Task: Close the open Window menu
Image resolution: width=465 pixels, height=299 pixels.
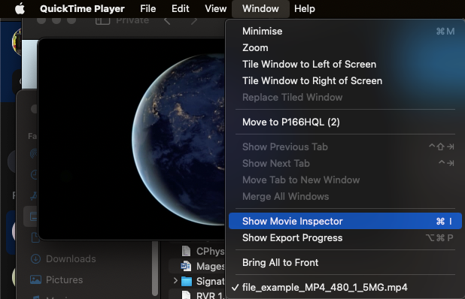Action: (260, 8)
